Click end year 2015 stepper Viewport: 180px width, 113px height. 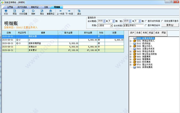(x=130, y=21)
